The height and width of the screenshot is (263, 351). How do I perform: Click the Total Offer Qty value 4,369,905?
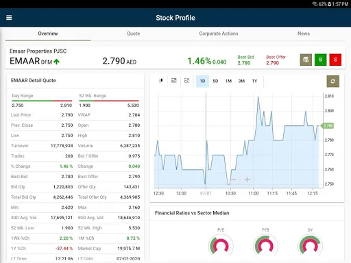tap(130, 197)
